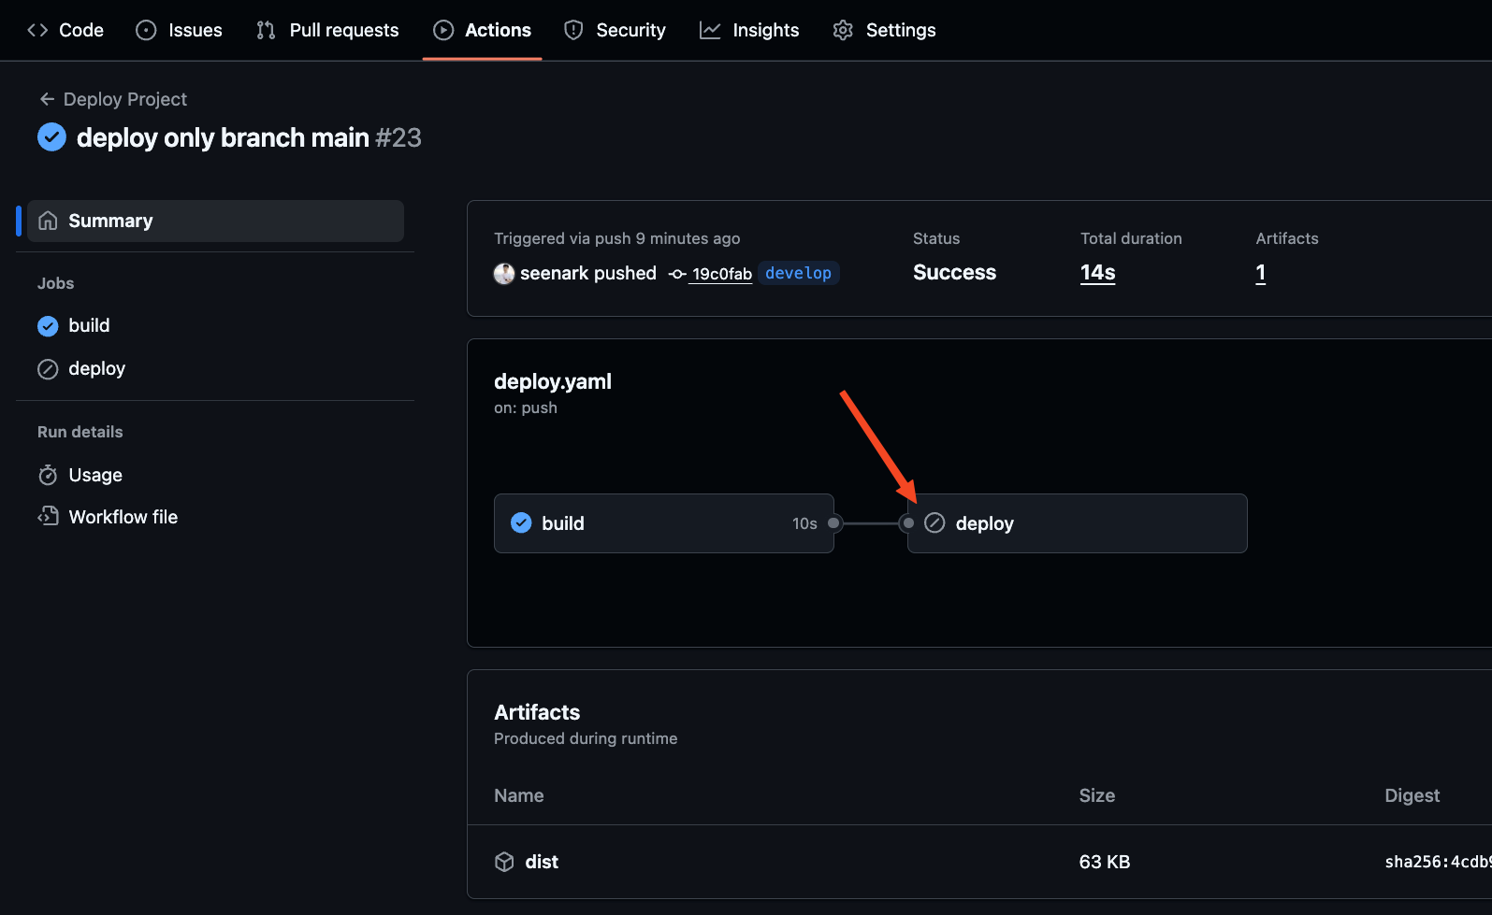The height and width of the screenshot is (915, 1492).
Task: Open the Code tab
Action: click(65, 30)
